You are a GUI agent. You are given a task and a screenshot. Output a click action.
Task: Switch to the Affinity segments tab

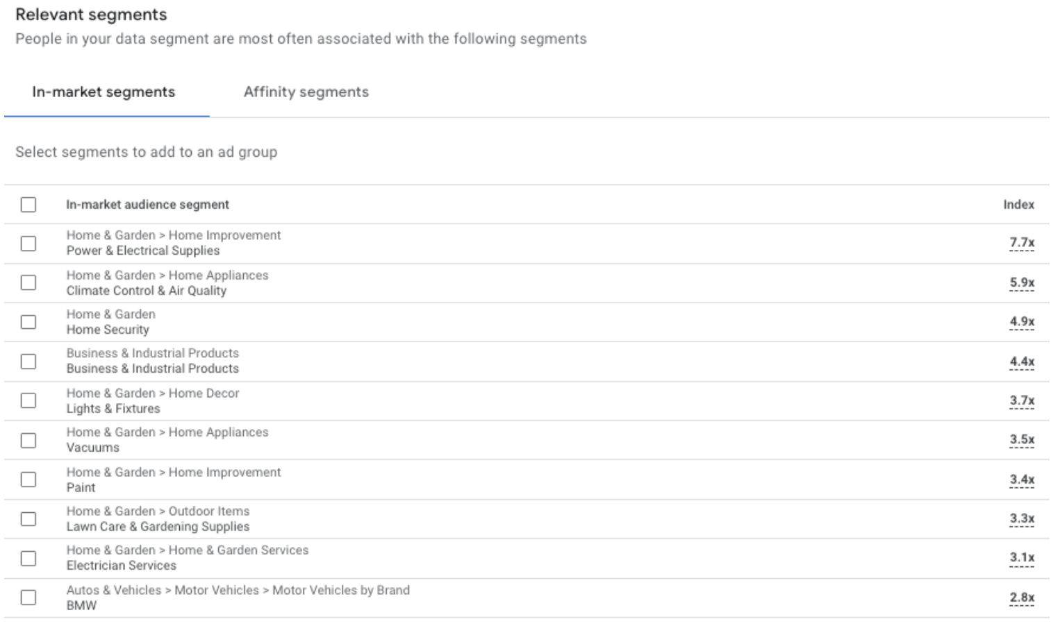[x=306, y=92]
